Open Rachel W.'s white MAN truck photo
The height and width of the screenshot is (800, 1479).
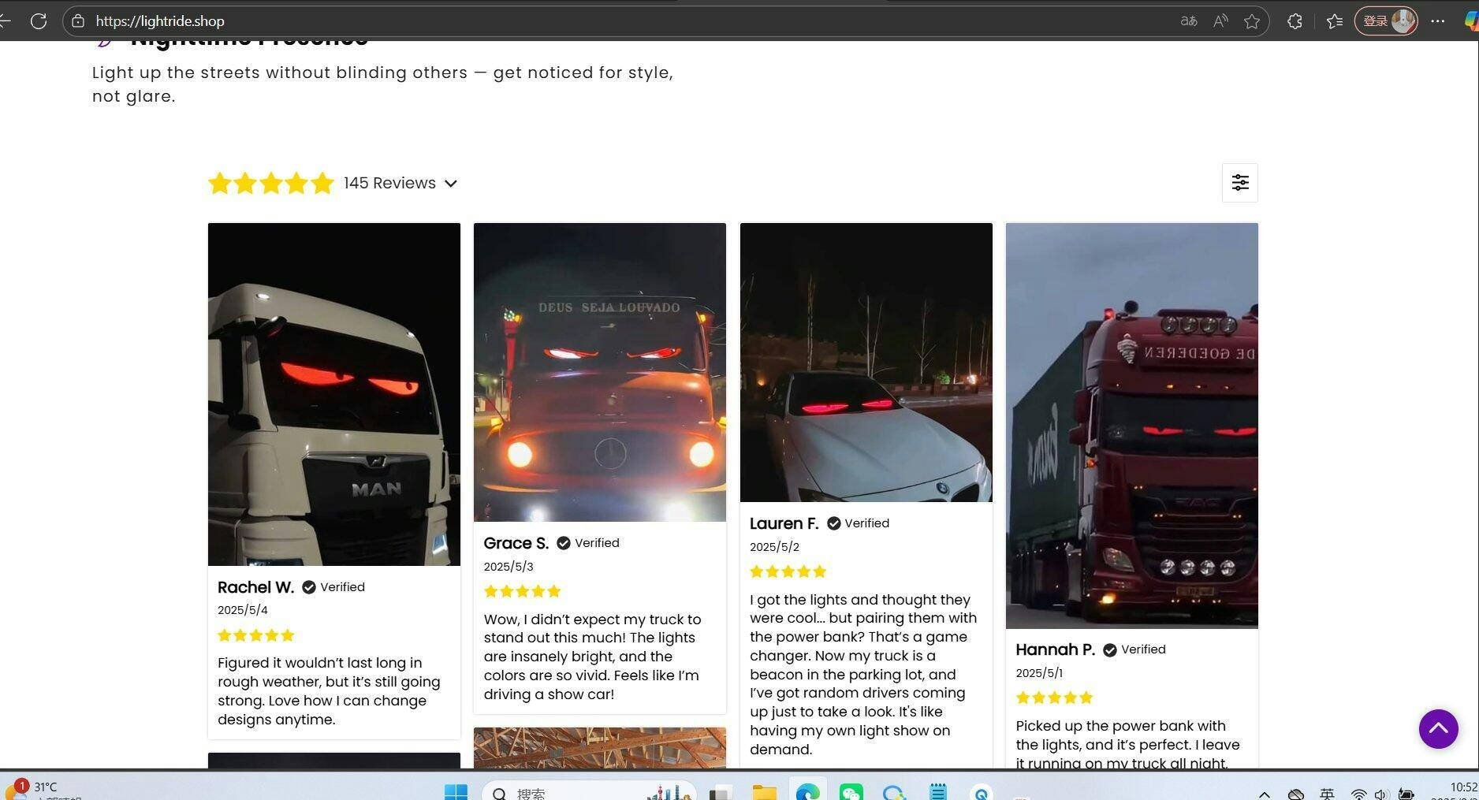(x=333, y=394)
